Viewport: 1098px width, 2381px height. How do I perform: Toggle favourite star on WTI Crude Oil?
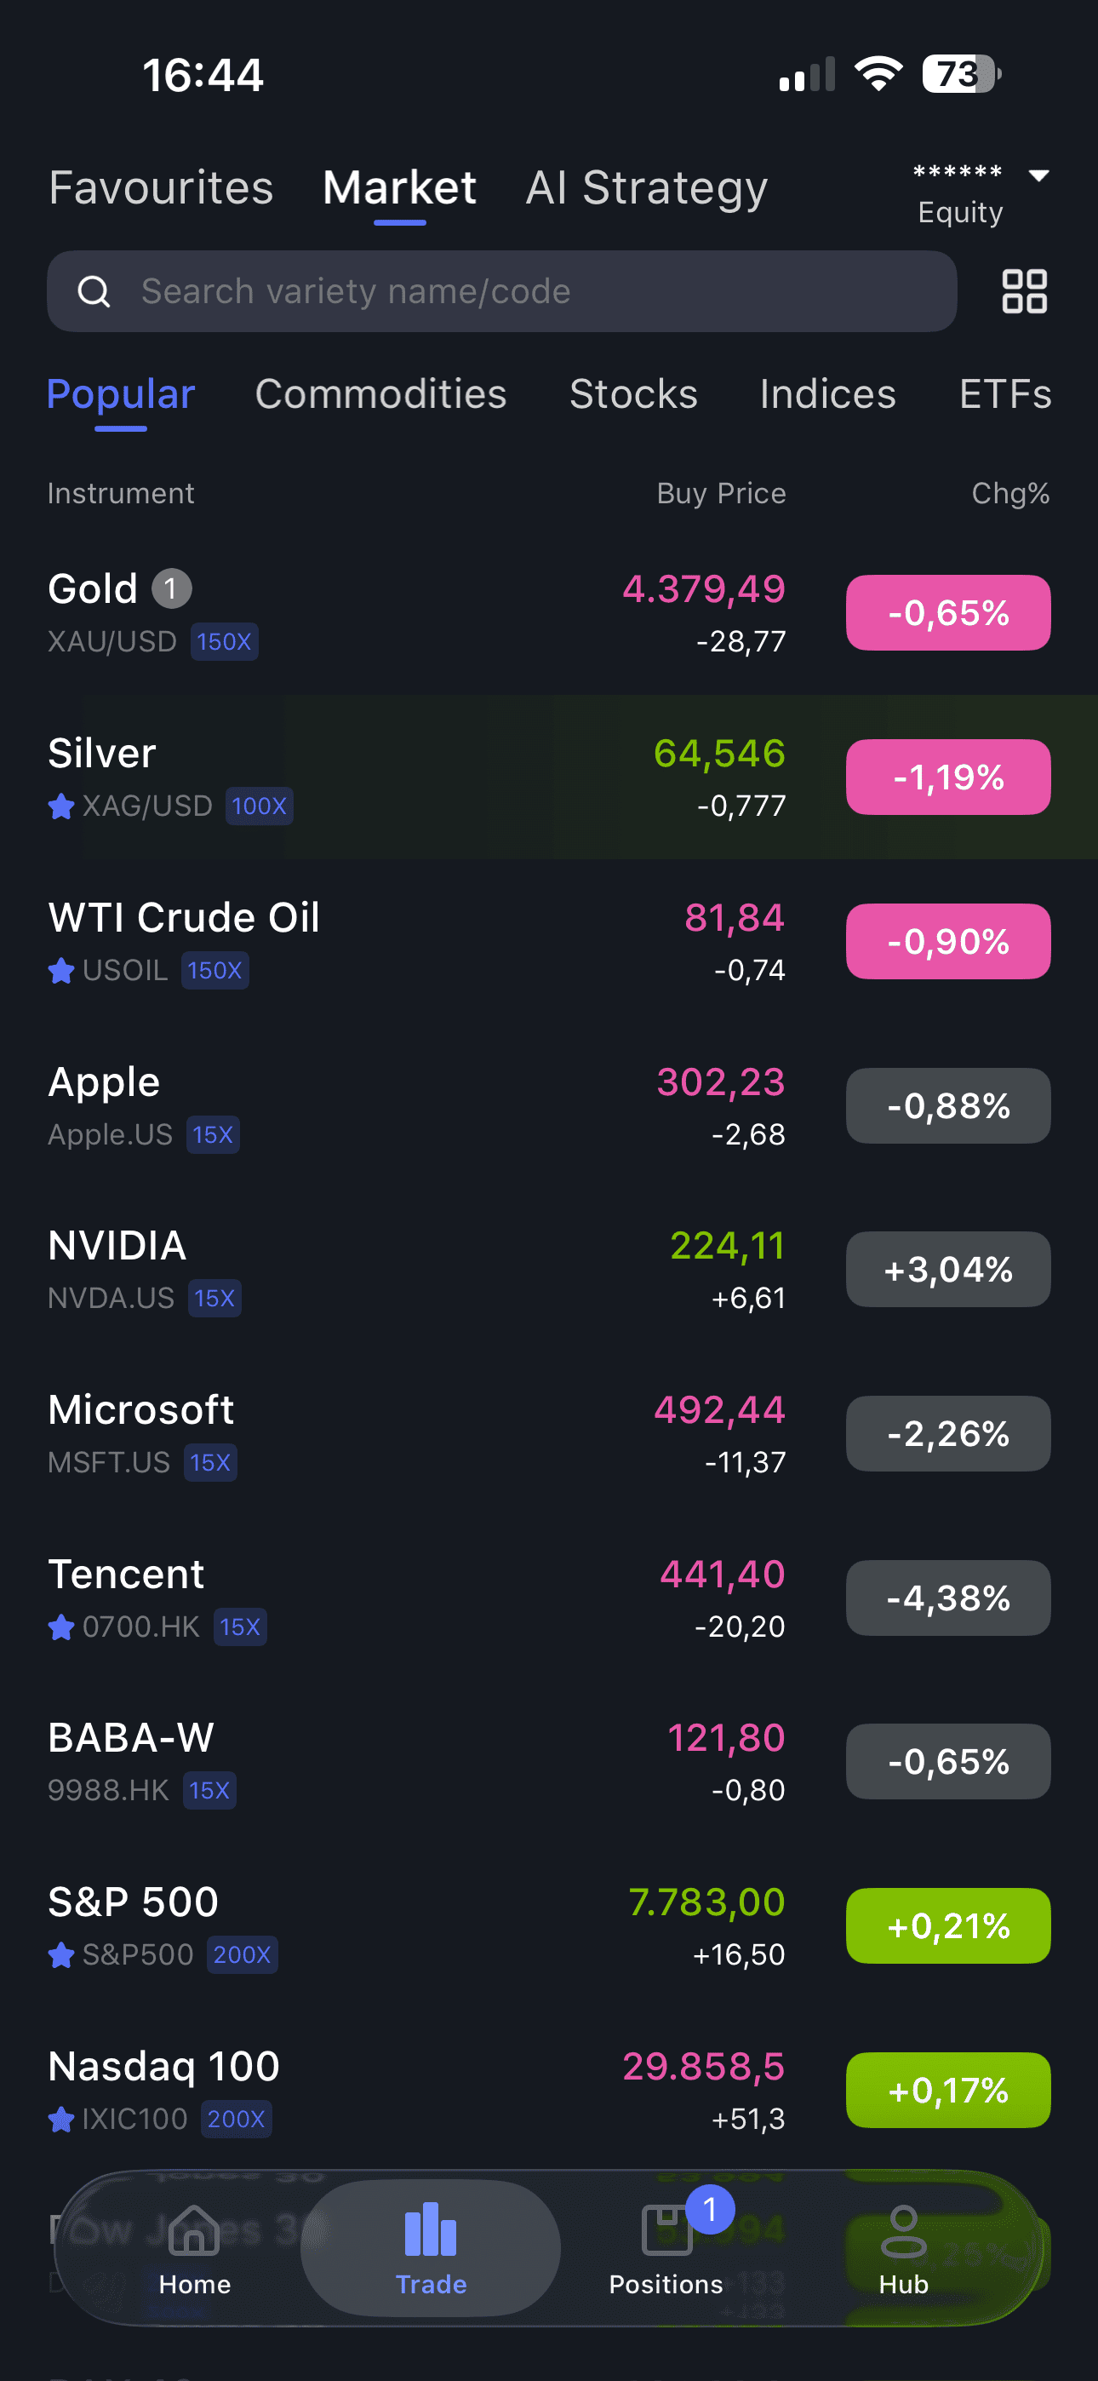pos(61,971)
